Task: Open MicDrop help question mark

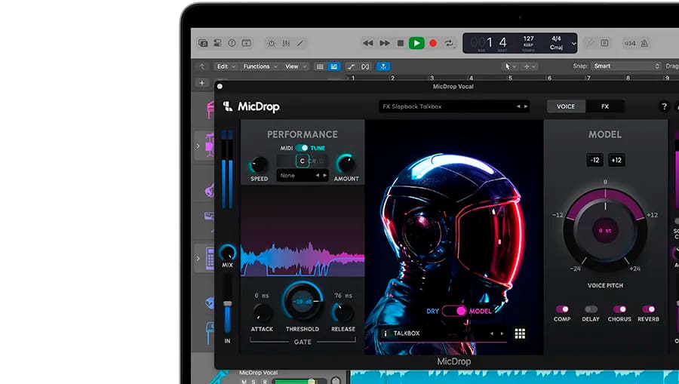Action: 664,106
